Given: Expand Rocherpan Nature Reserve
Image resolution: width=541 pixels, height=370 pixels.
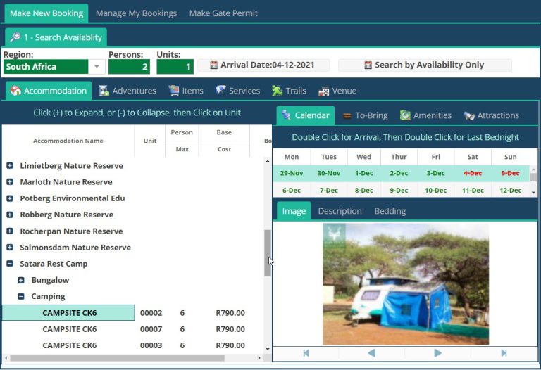Looking at the screenshot, I should point(10,231).
